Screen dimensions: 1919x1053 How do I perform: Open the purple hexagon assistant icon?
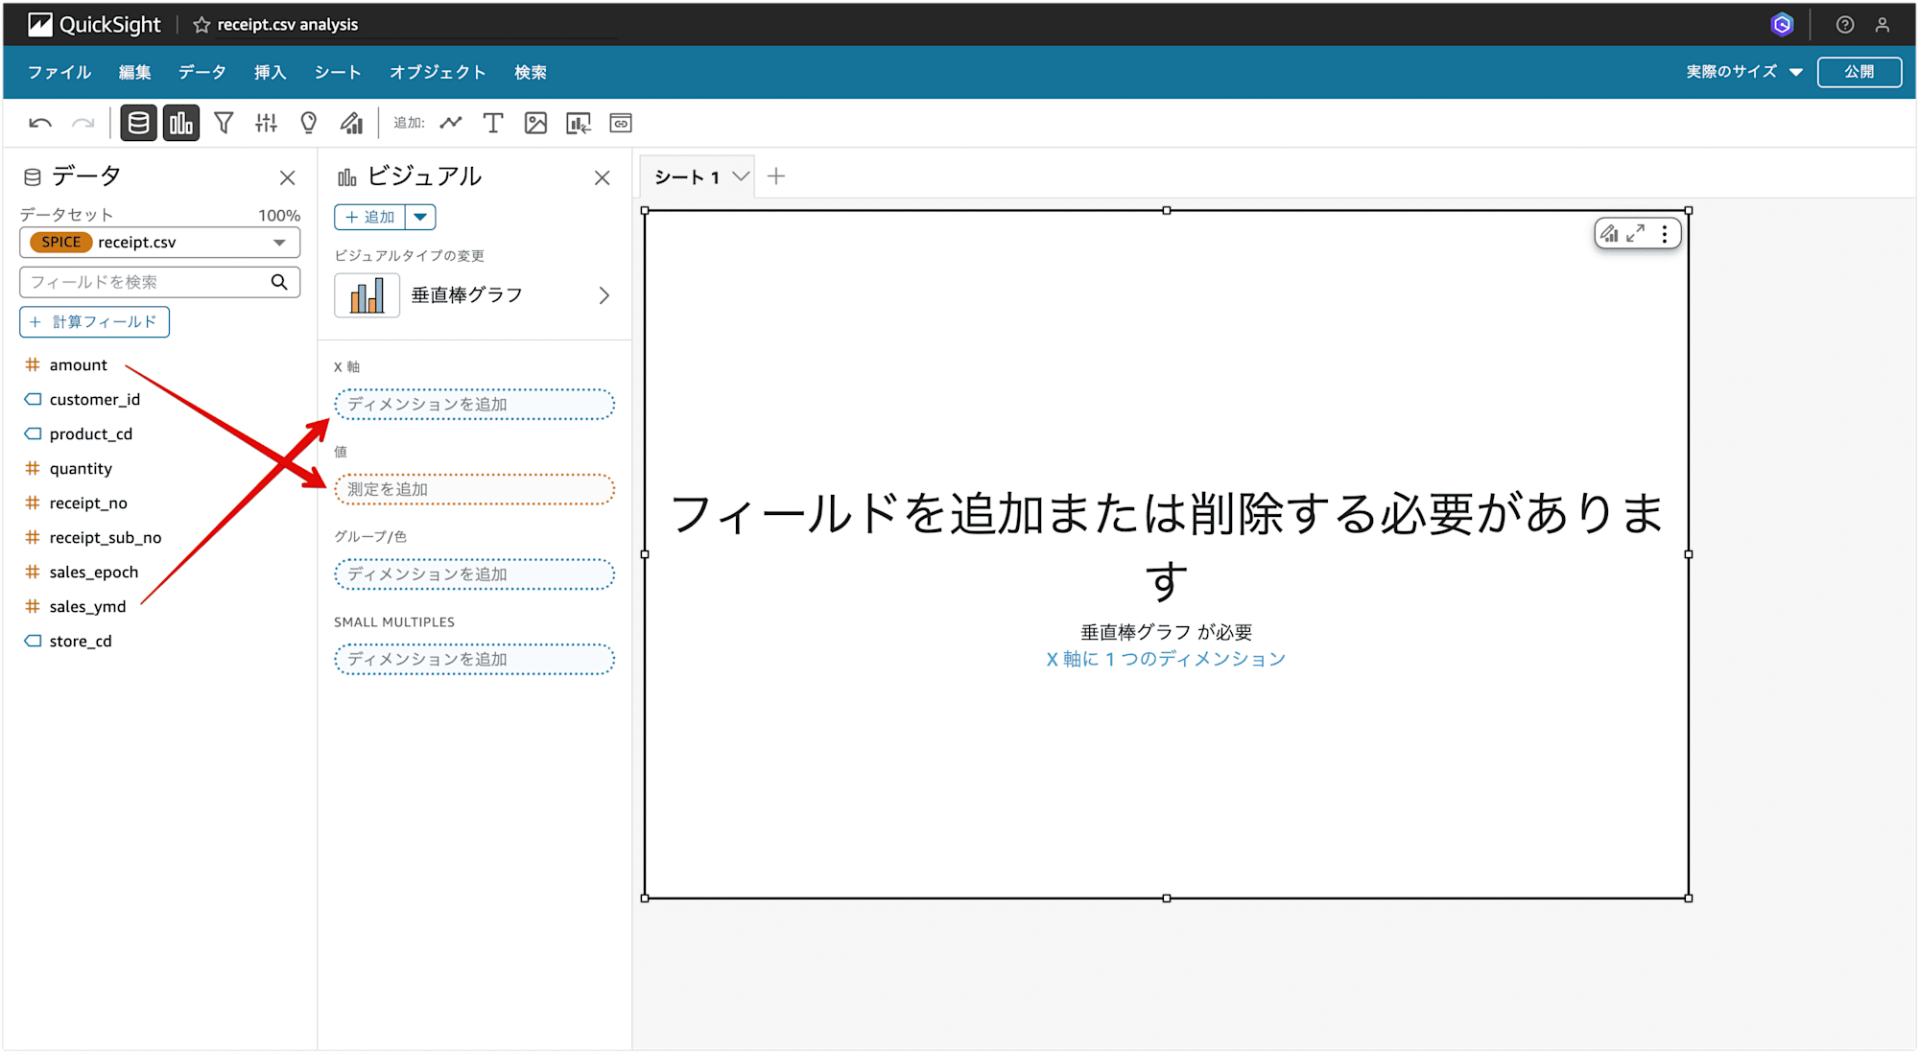click(1782, 25)
